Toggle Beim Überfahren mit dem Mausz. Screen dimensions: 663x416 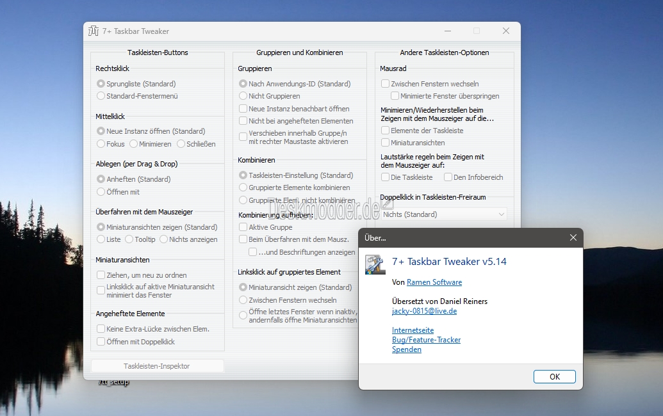pos(243,239)
